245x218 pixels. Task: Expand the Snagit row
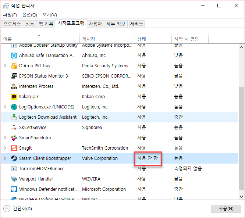[x=5, y=148]
